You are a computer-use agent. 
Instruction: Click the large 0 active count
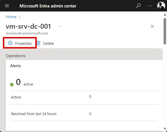click(x=18, y=82)
